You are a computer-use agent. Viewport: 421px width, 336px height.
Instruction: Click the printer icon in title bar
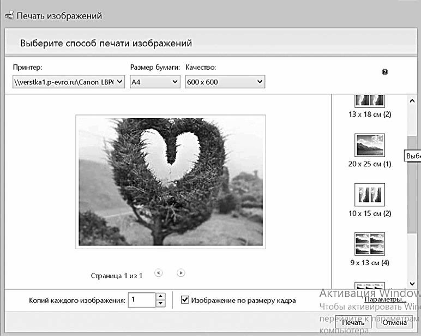[x=9, y=16]
